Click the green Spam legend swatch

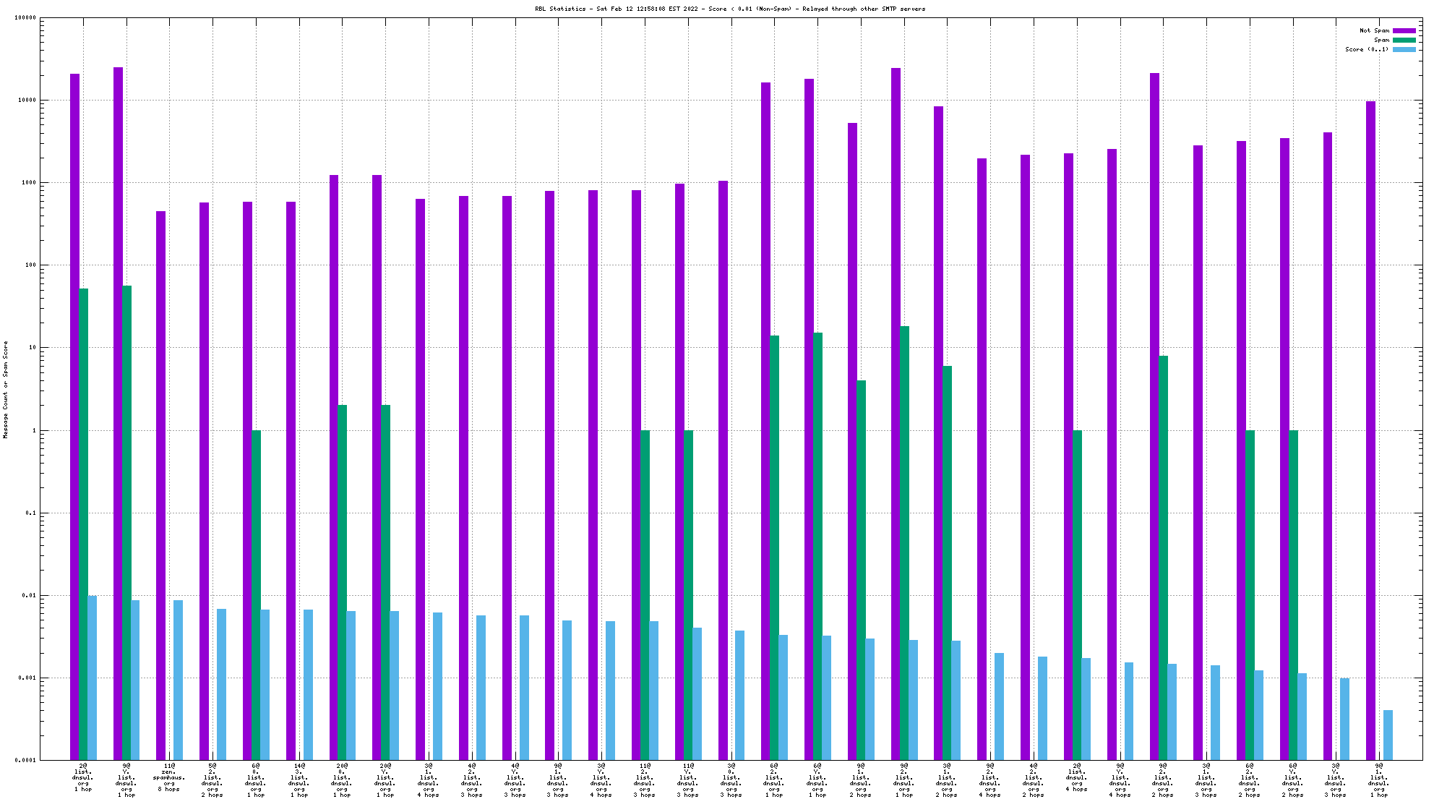coord(1404,40)
